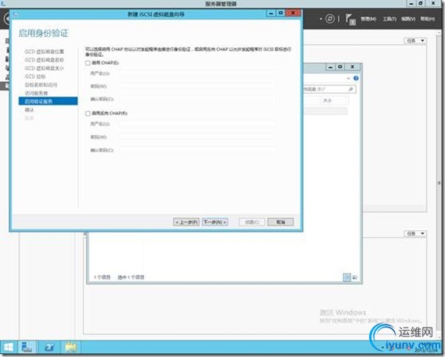Continue with the 下一步(N) button
Image resolution: width=445 pixels, height=357 pixels.
[x=215, y=222]
